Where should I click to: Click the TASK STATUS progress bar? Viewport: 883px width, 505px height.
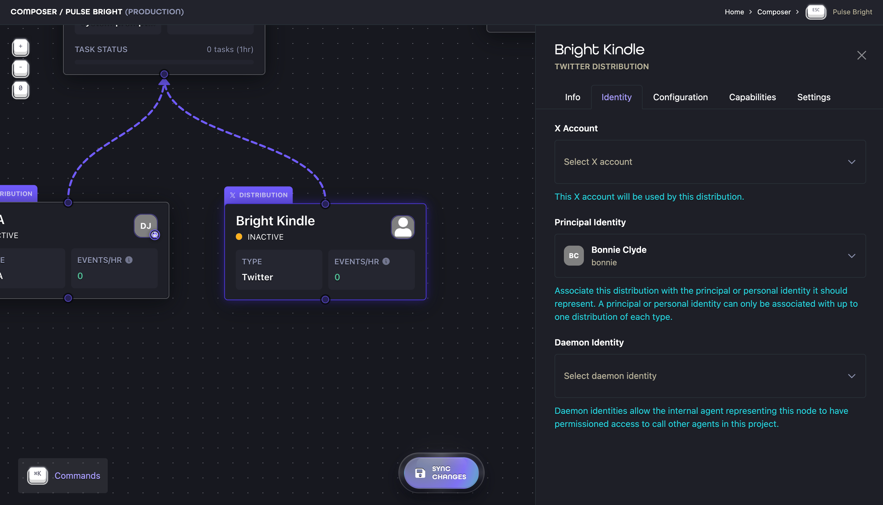(164, 62)
